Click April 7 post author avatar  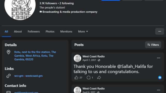(x=77, y=58)
